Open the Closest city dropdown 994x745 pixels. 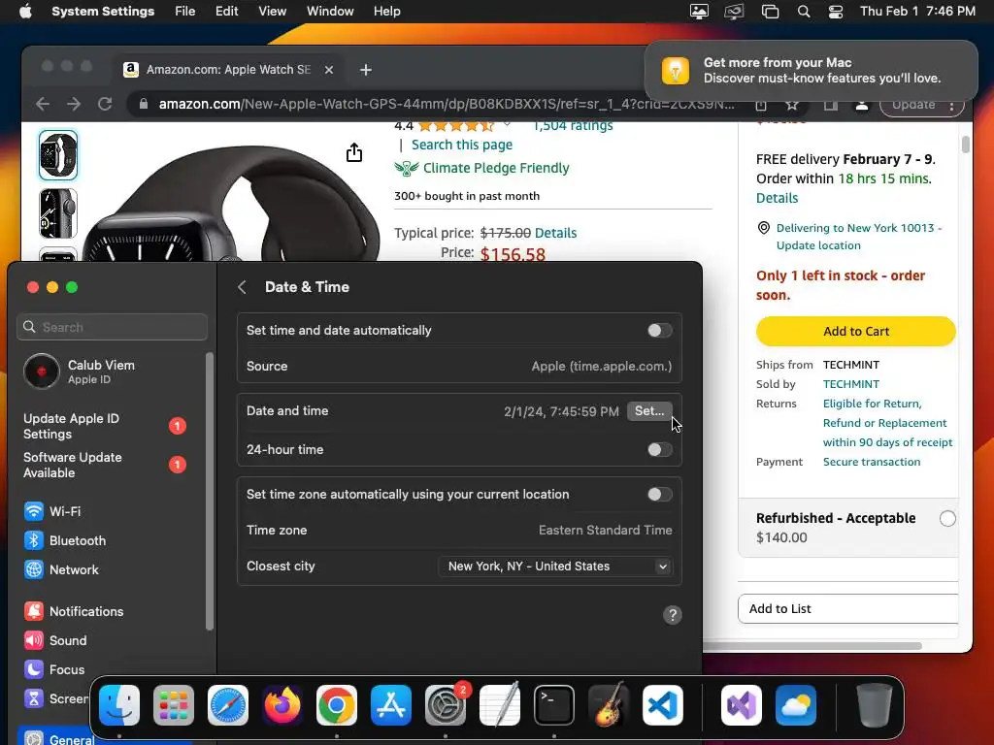tap(555, 567)
